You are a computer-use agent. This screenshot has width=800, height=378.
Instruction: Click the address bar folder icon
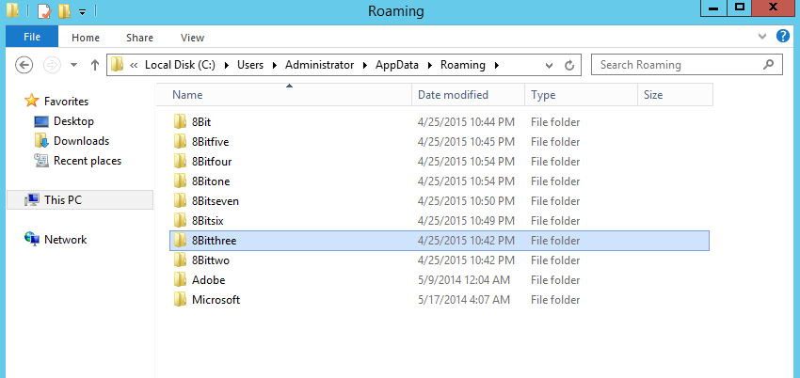point(118,65)
